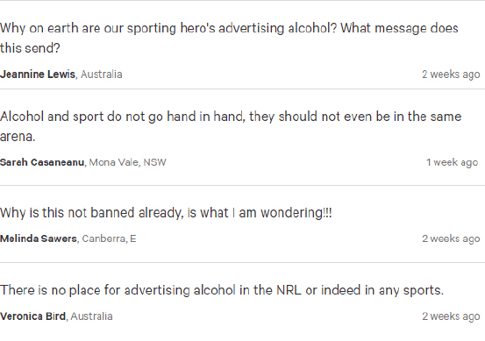Click comment about sporting hero's advertising alcohol
Viewport: 485px width, 341px height.
pyautogui.click(x=229, y=38)
